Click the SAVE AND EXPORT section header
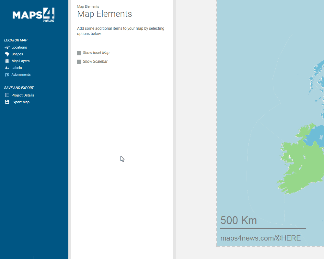This screenshot has width=324, height=259. point(19,88)
